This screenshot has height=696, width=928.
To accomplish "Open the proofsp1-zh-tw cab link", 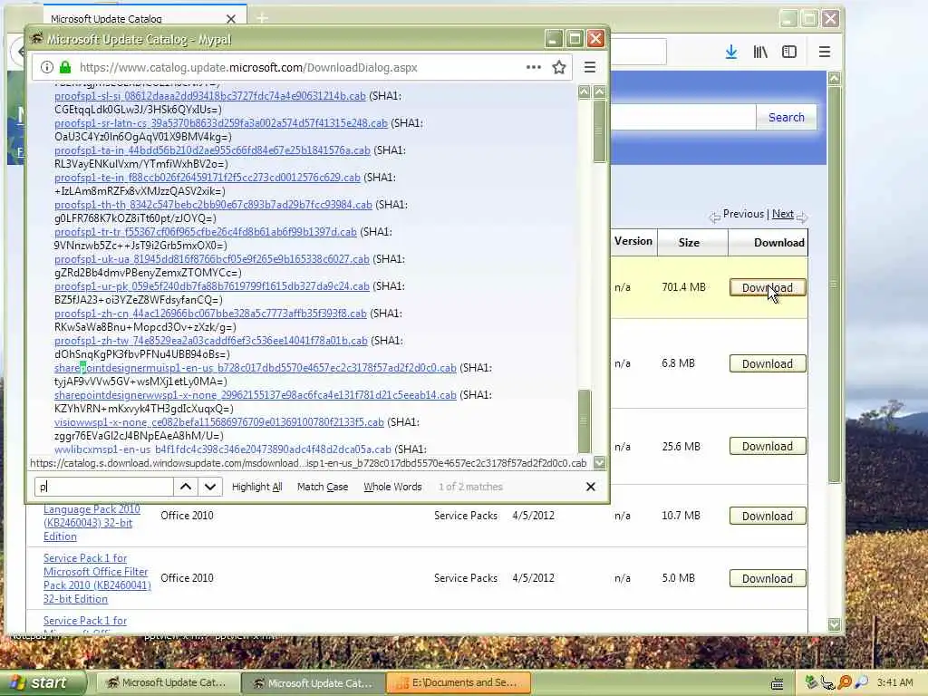I will (x=210, y=341).
